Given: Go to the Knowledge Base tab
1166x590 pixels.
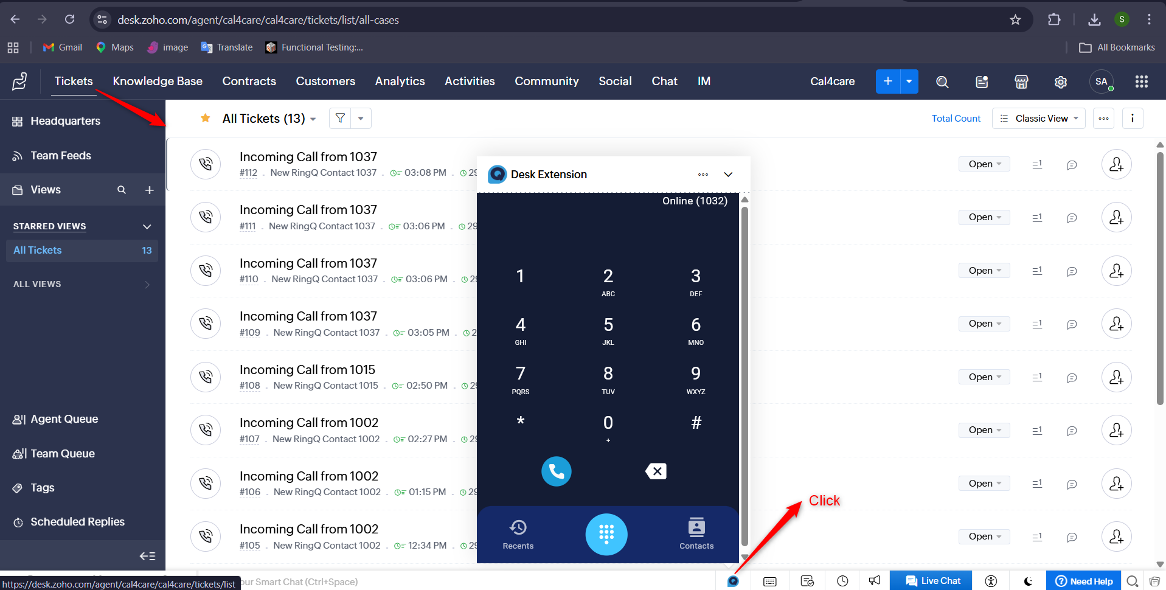Looking at the screenshot, I should point(158,82).
